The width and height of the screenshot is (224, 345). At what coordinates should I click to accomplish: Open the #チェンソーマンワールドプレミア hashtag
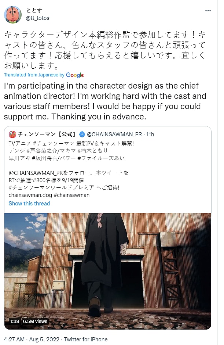pyautogui.click(x=51, y=188)
